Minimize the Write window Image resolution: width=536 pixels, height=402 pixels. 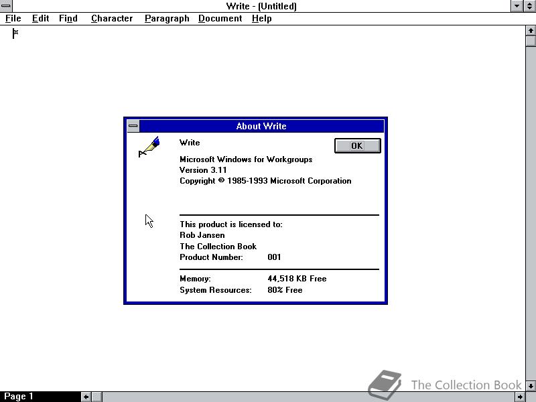(x=517, y=6)
